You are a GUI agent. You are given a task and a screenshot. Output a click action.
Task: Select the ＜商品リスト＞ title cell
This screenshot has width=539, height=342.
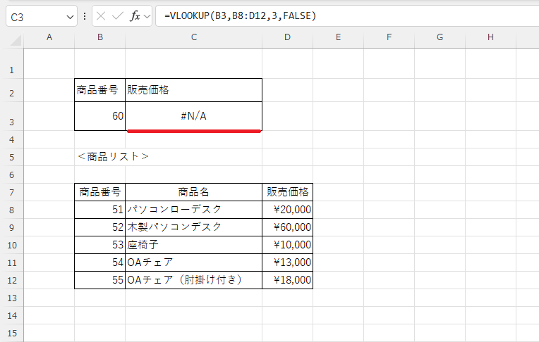tap(113, 156)
